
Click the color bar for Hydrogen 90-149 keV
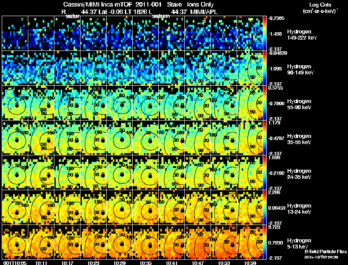pos(264,68)
